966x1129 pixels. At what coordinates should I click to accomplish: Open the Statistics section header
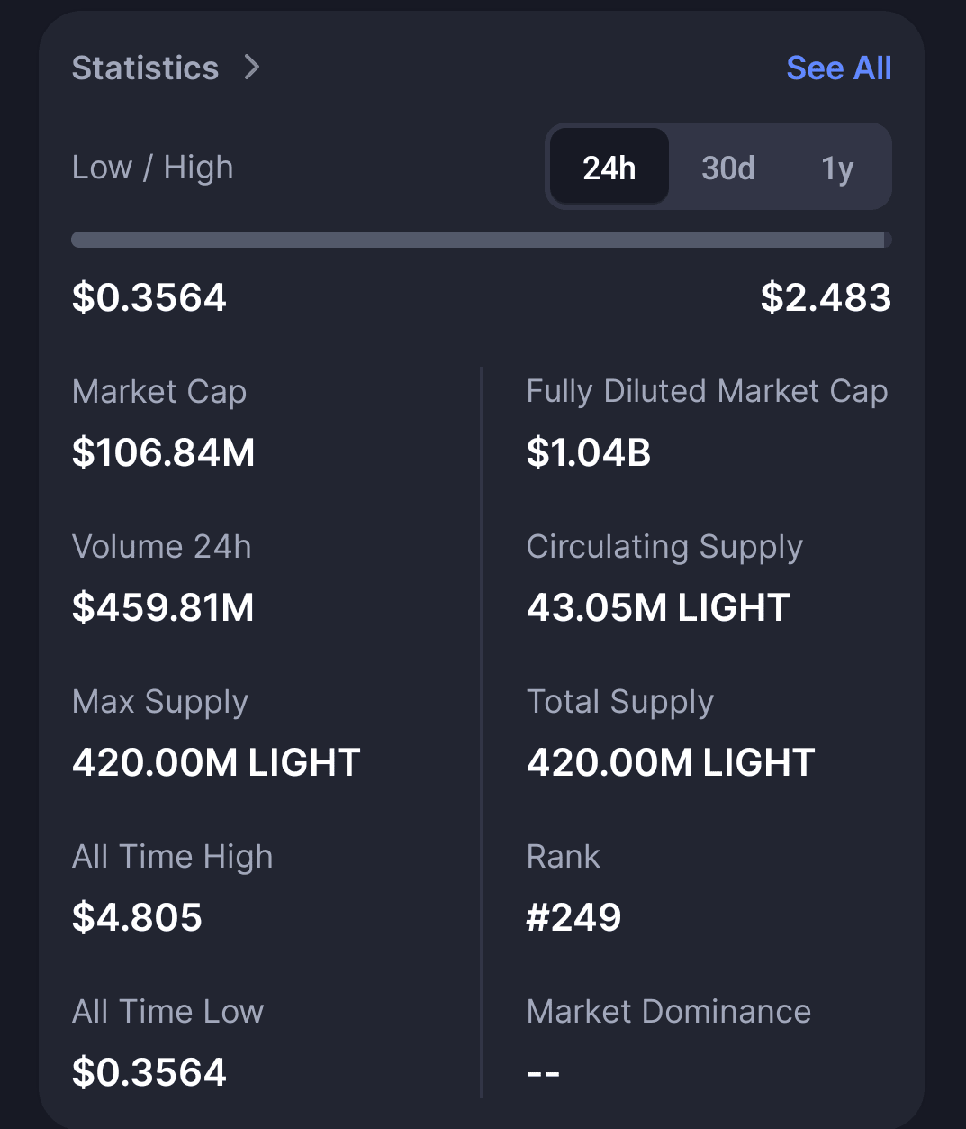pos(146,68)
